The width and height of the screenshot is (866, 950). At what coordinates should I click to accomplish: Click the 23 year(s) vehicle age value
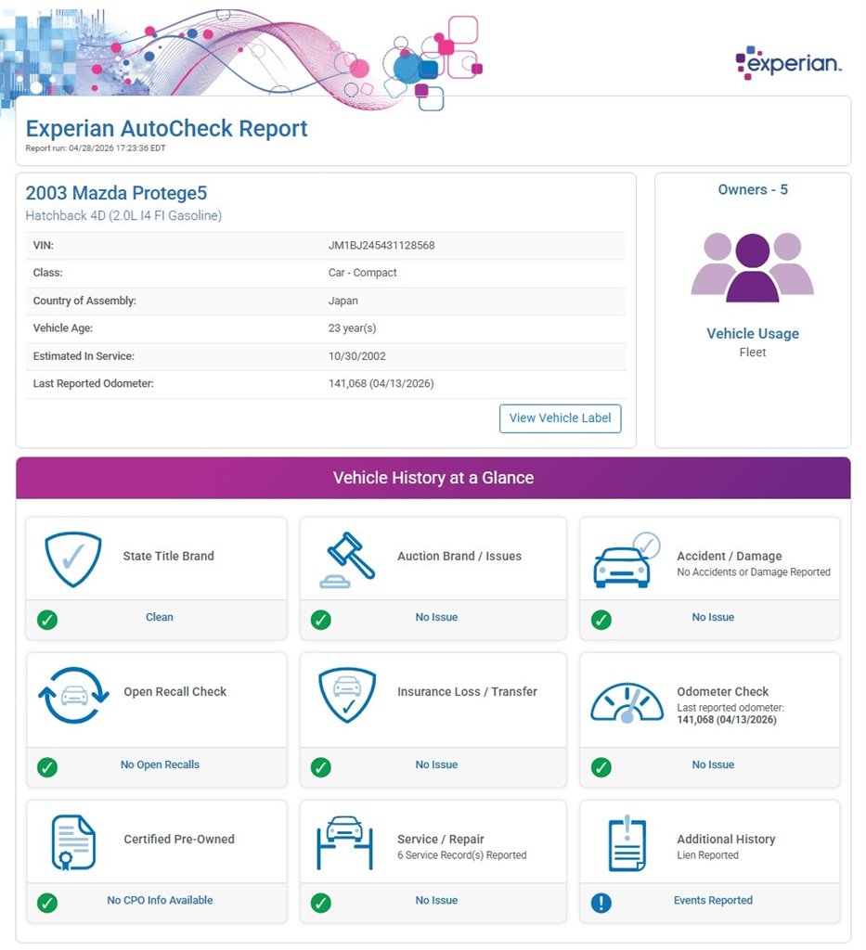coord(352,327)
